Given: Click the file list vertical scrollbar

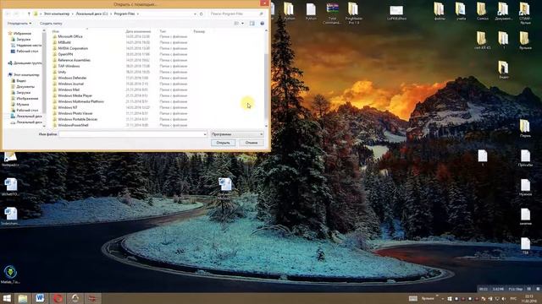Looking at the screenshot, I should (266, 79).
